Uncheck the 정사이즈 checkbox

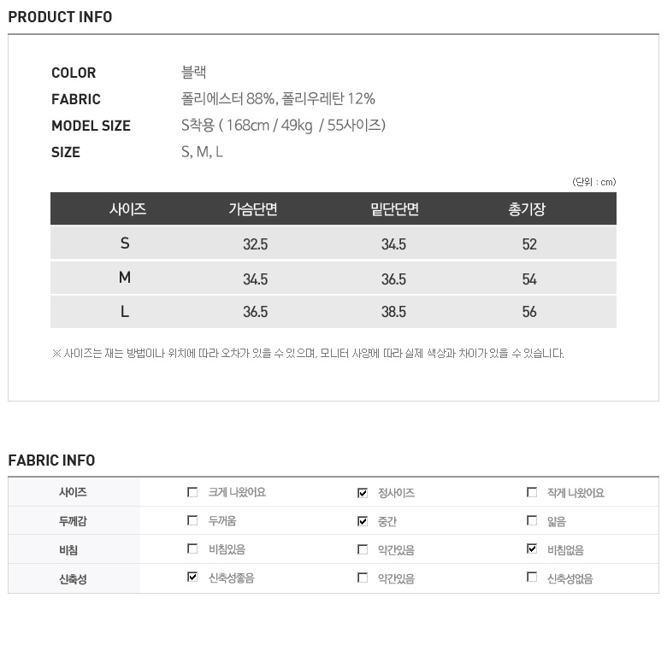pyautogui.click(x=363, y=493)
